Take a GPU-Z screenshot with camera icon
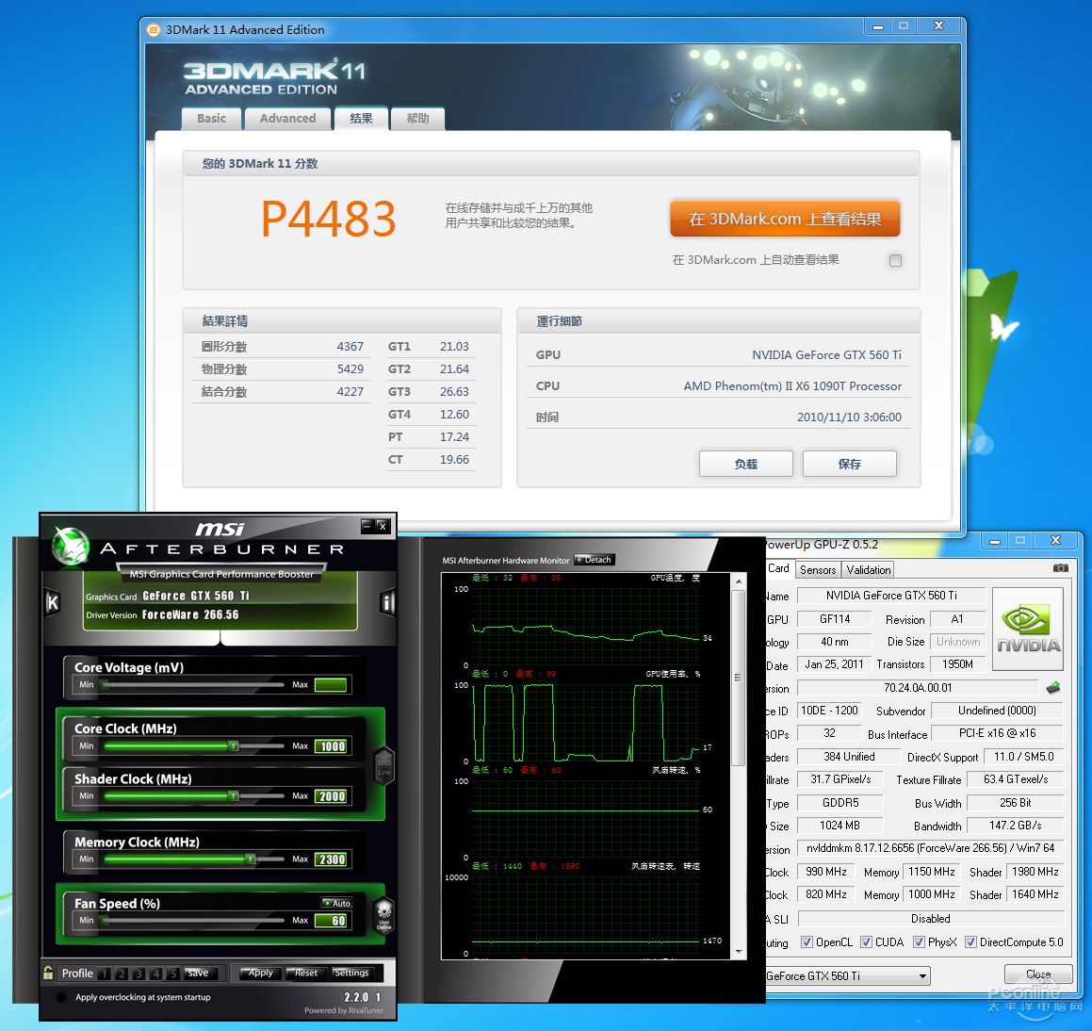Viewport: 1092px width, 1031px height. (1060, 568)
